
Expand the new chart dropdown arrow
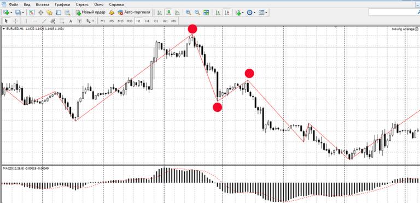coord(11,13)
